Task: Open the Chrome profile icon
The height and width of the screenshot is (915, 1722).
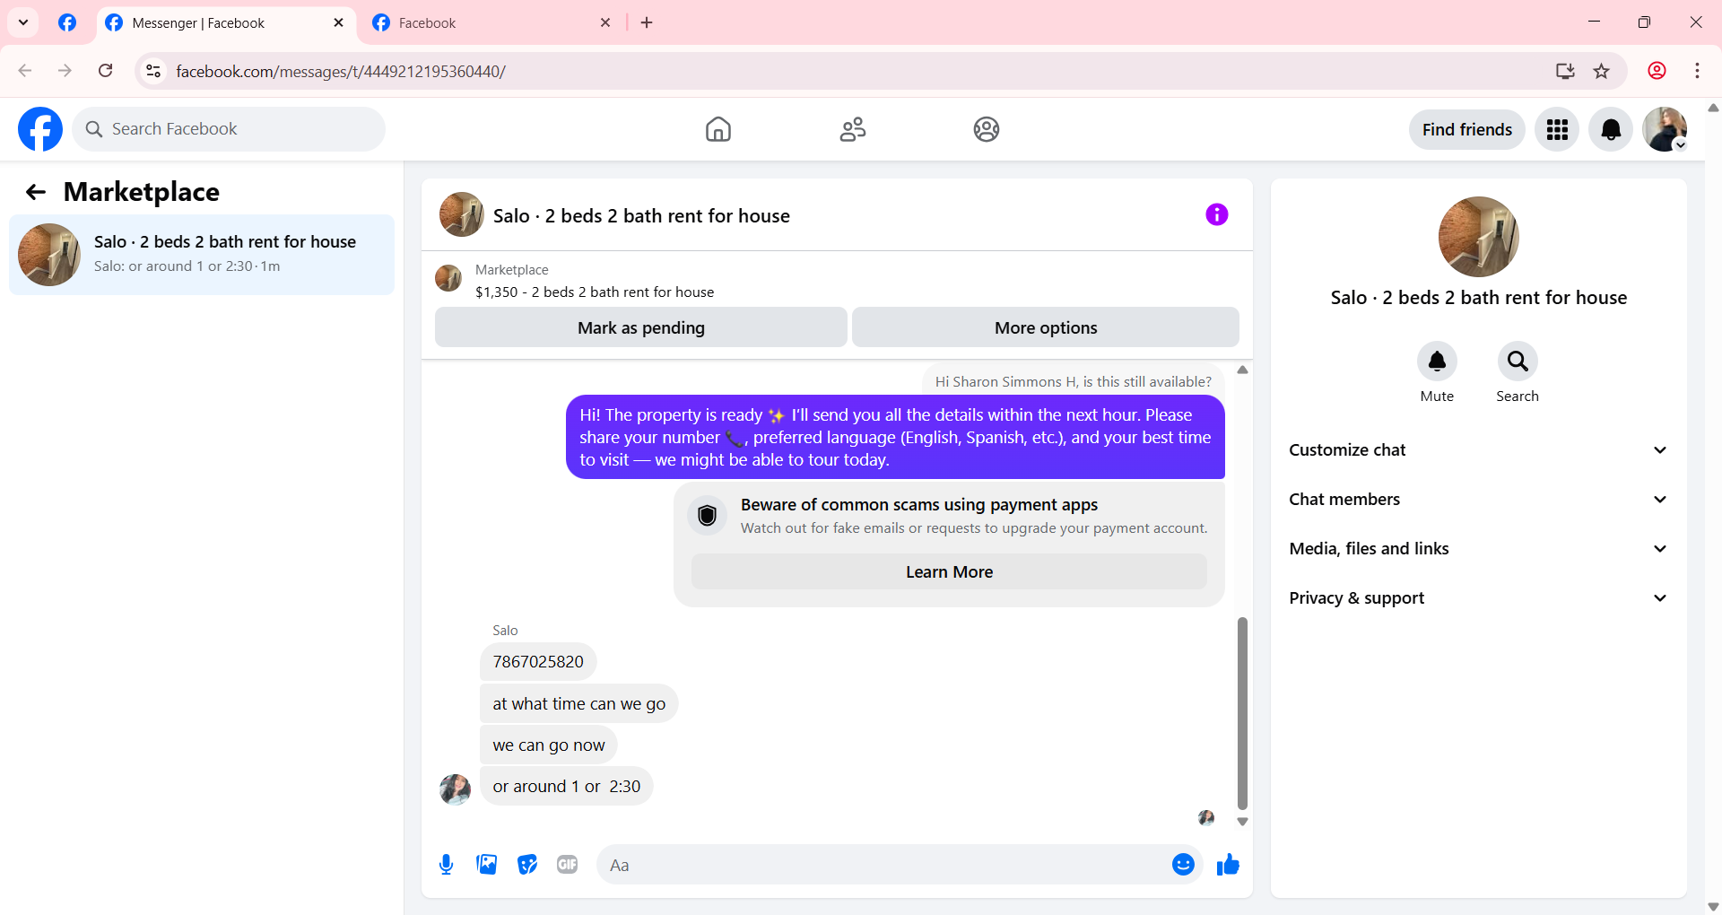Action: click(x=1657, y=71)
